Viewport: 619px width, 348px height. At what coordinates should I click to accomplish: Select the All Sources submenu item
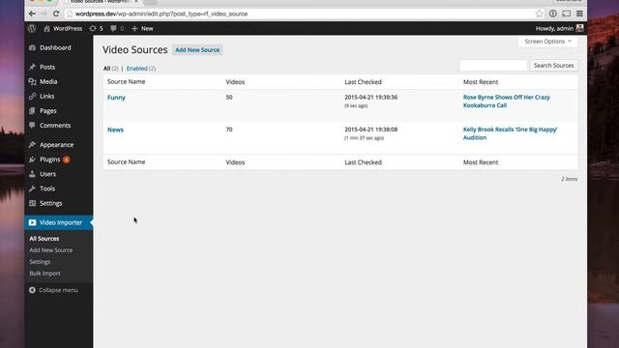tap(44, 239)
